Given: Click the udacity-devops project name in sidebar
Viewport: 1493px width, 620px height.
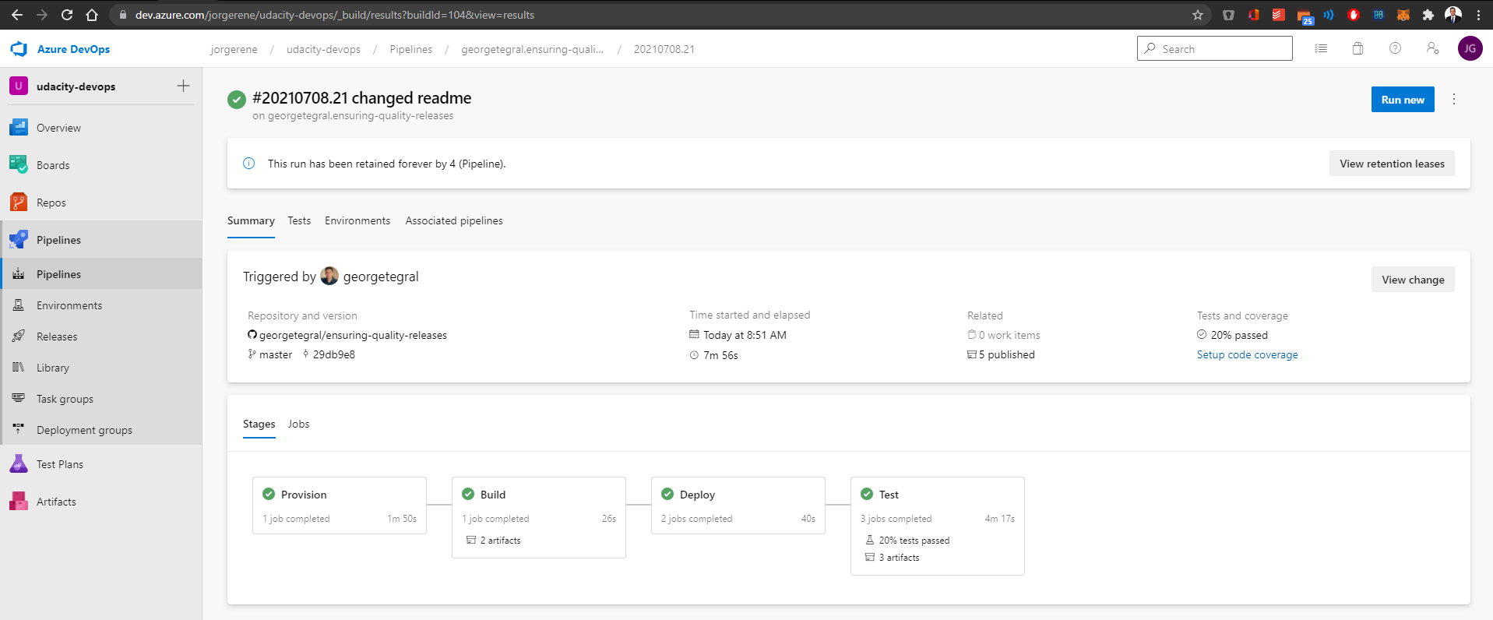Looking at the screenshot, I should (76, 86).
